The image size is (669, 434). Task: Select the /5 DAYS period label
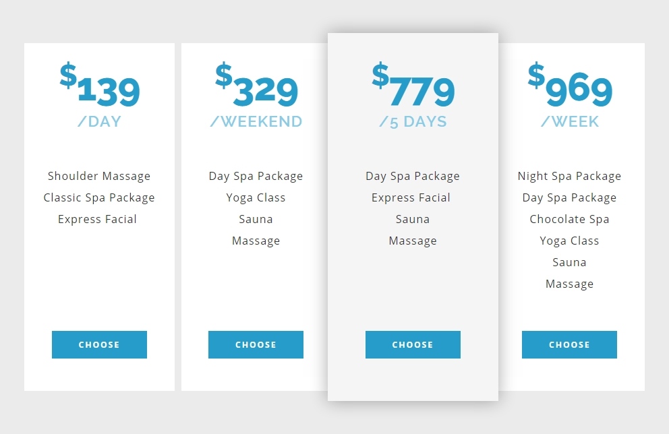click(x=413, y=122)
